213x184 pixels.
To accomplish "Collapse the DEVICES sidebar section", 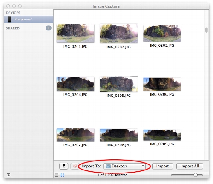I will [13, 13].
